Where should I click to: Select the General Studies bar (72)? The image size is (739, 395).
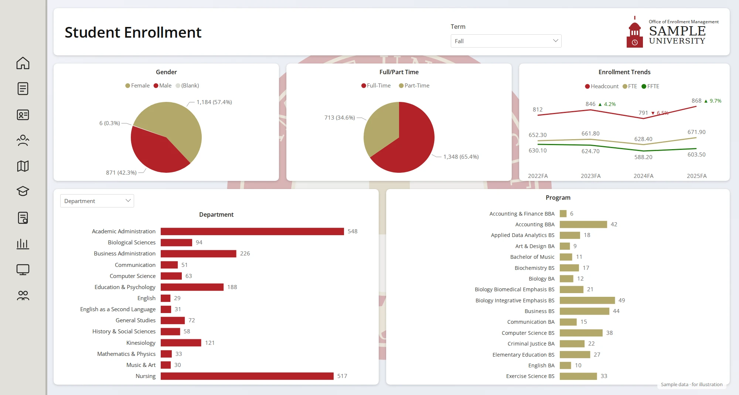[x=173, y=320]
